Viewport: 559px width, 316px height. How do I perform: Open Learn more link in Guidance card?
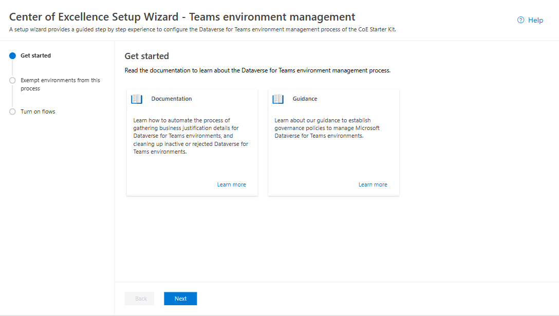(373, 184)
